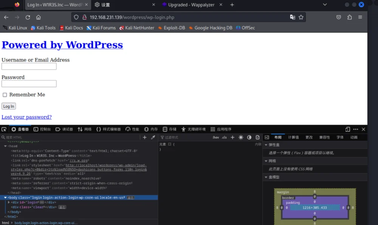Click the Password input field
Screen dimensions: 378x225
[29, 84]
